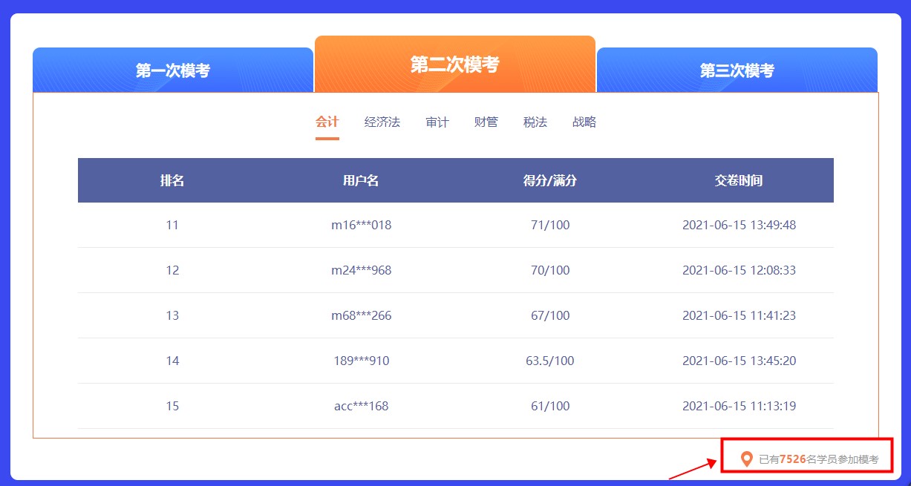Click username m68***266
Viewport: 911px width, 486px height.
coord(361,315)
